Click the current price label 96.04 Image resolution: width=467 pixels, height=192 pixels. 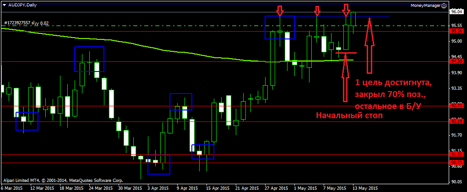pos(456,12)
